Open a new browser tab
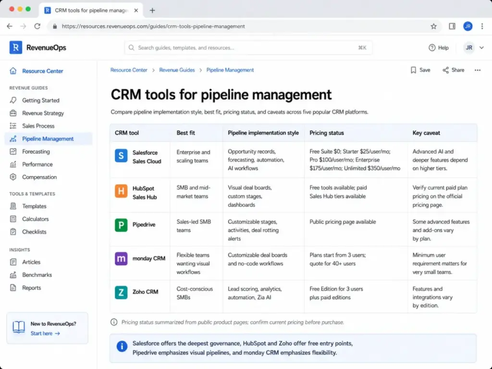 (152, 11)
